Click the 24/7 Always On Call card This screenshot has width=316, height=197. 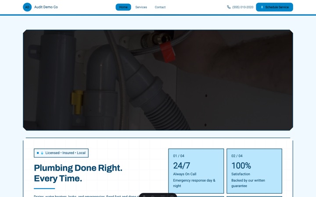click(196, 171)
